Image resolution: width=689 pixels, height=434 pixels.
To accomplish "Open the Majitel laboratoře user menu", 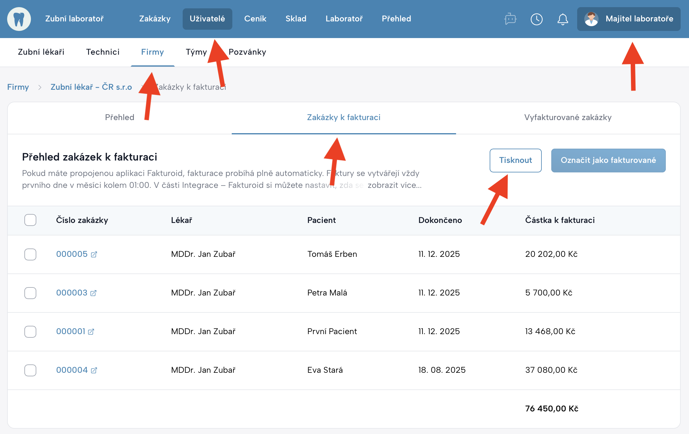I will coord(629,19).
